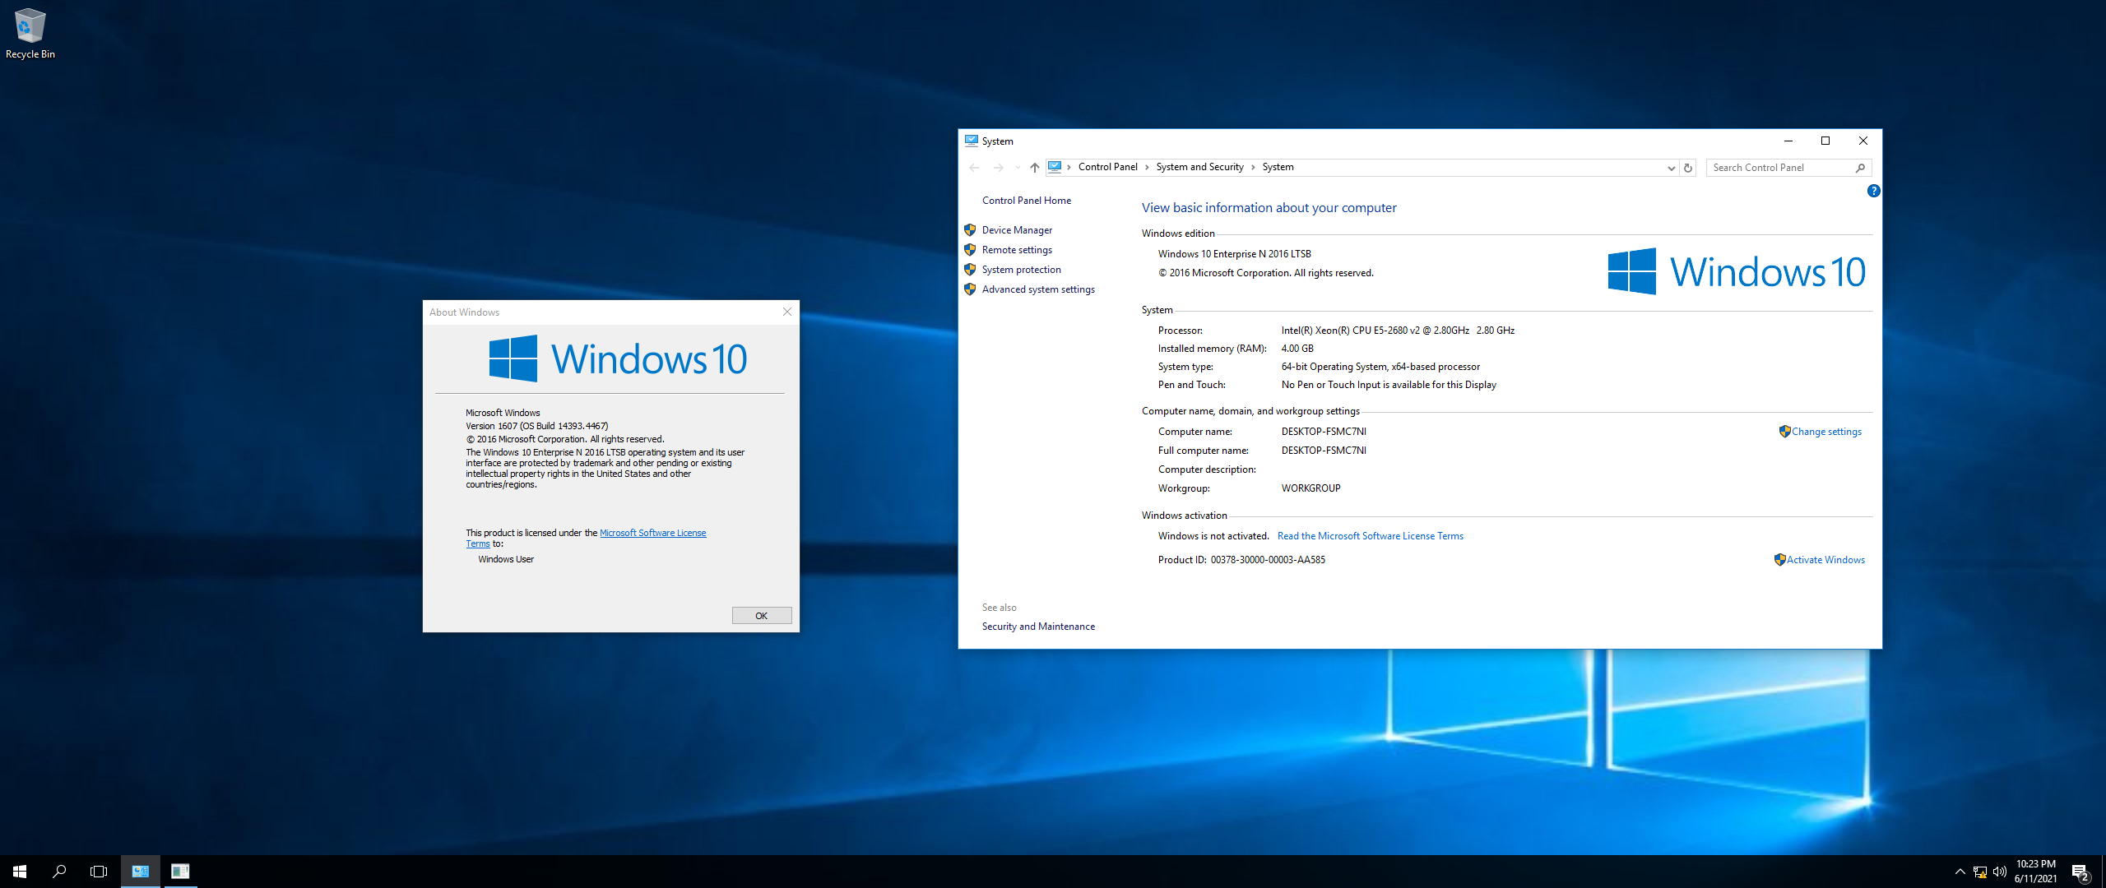Click the Advanced system settings shield icon
Viewport: 2106px width, 888px height.
(970, 289)
